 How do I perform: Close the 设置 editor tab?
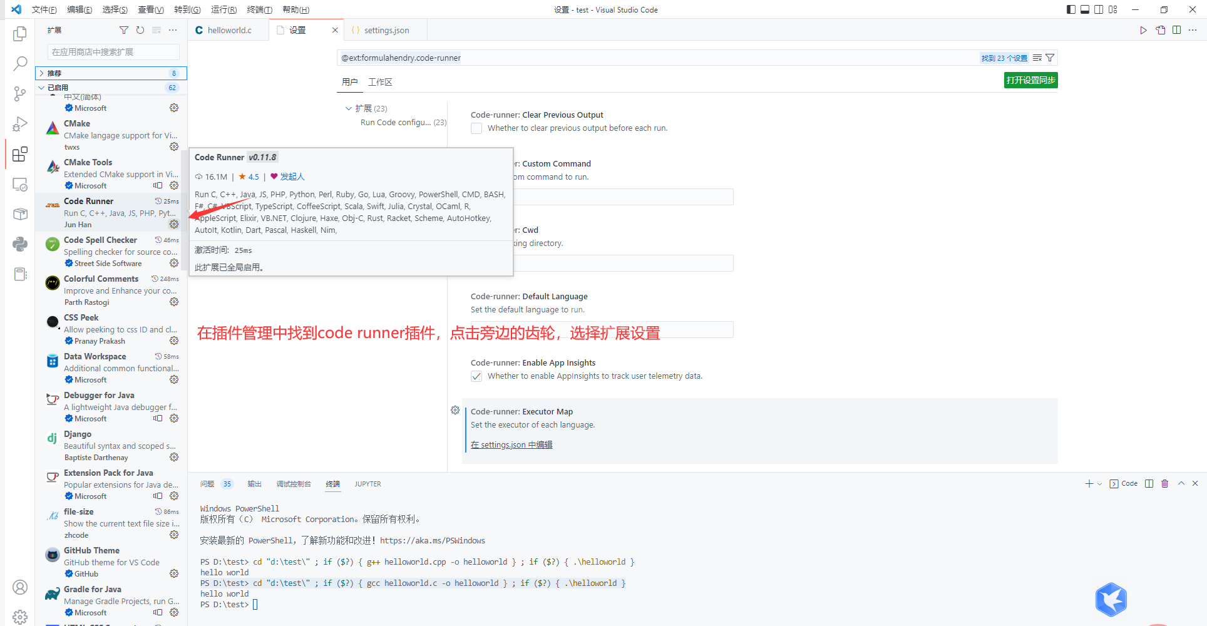point(335,30)
